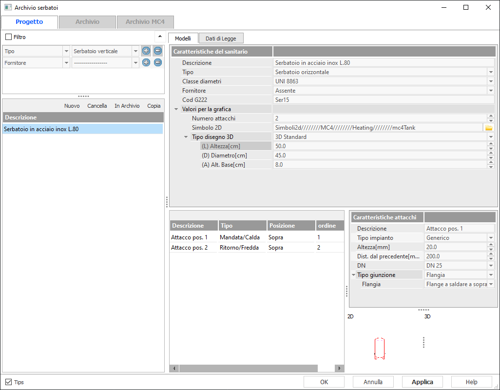Collapse the Valori per la grafica group
This screenshot has width=500, height=390.
tap(176, 109)
